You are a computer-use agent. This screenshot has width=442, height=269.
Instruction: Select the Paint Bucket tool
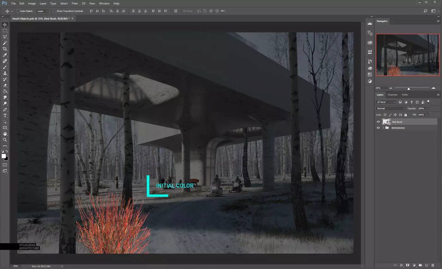point(5,91)
